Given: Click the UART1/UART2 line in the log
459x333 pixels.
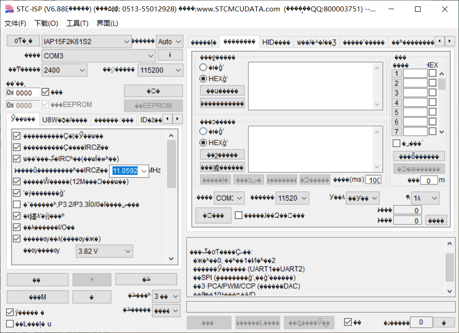Looking at the screenshot, I should point(249,269).
